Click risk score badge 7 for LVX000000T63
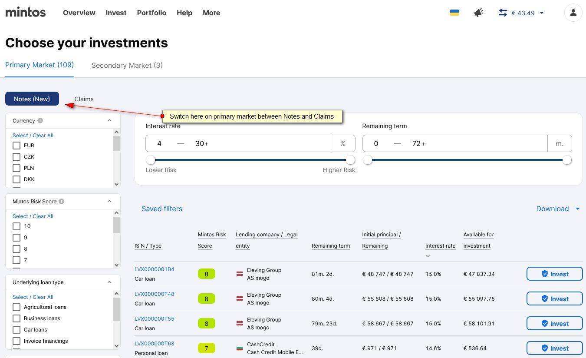Screen dimensions: 586x358 pyautogui.click(x=206, y=348)
